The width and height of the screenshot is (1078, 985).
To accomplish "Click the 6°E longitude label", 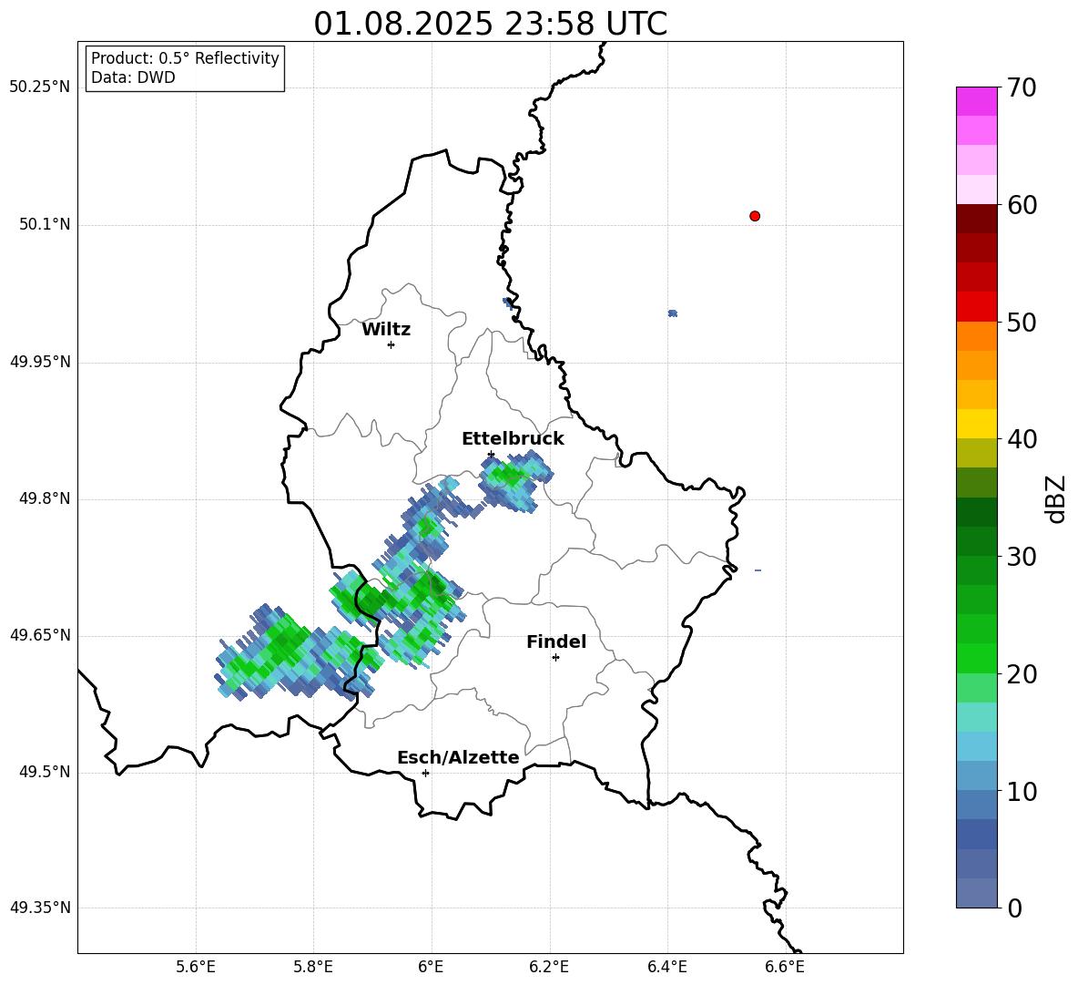I will (x=431, y=967).
